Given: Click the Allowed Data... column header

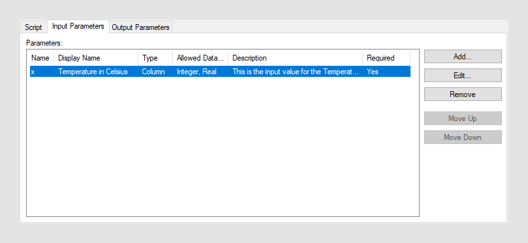Looking at the screenshot, I should [200, 58].
